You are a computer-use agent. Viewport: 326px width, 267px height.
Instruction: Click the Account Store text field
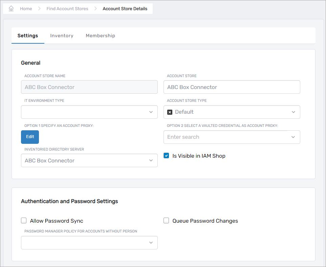point(232,87)
